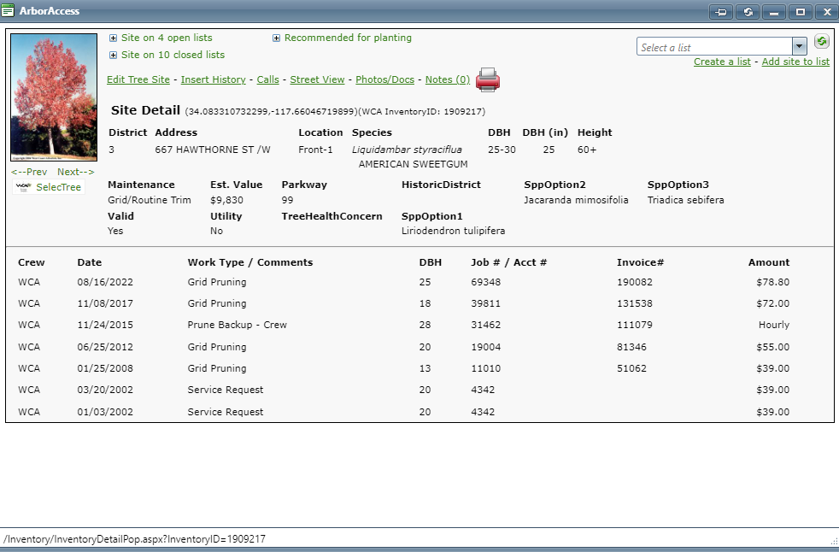This screenshot has width=839, height=552.
Task: Click the 'Hourly' amount entry
Action: pos(774,325)
